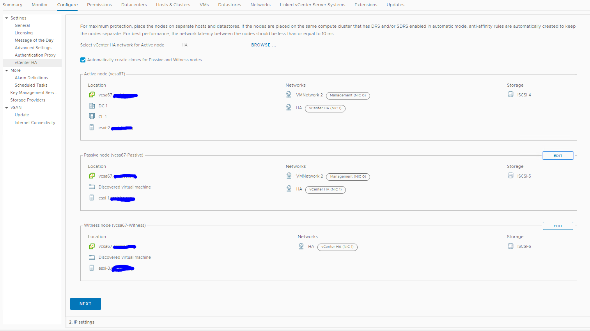590x331 pixels.
Task: Click the esxi-2 host icon
Action: pyautogui.click(x=92, y=127)
